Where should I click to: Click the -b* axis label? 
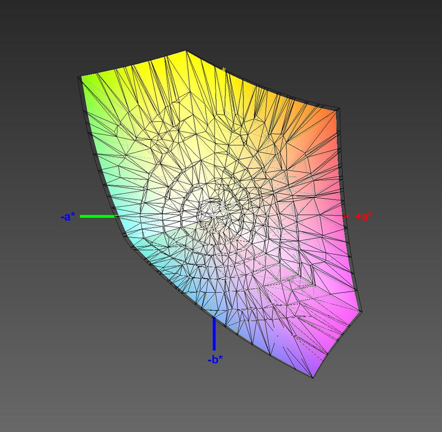[215, 359]
